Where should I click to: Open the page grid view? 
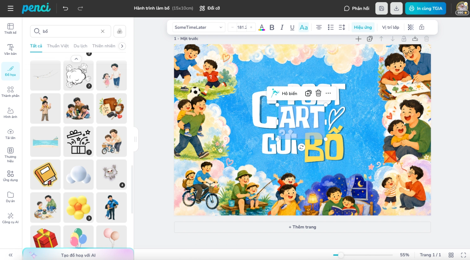[x=451, y=255]
